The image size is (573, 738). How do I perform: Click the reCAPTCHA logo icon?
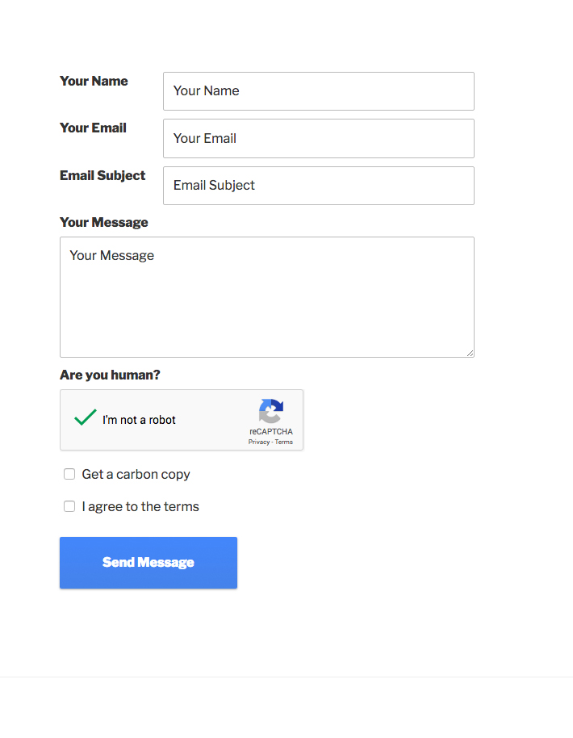pos(271,412)
